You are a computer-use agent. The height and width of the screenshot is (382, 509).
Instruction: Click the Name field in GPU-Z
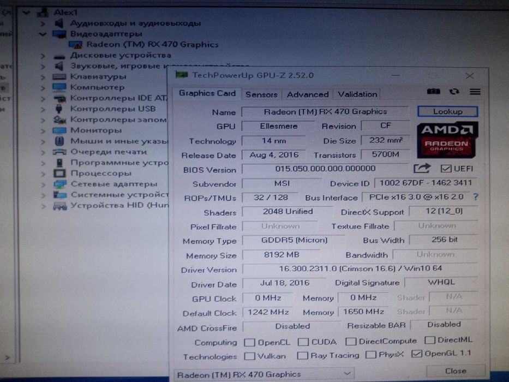point(325,112)
